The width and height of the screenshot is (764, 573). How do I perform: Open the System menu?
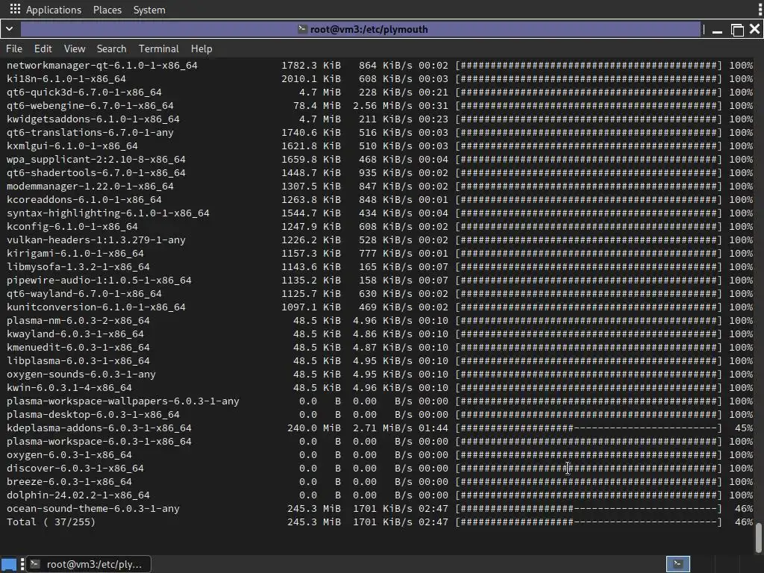pos(149,10)
